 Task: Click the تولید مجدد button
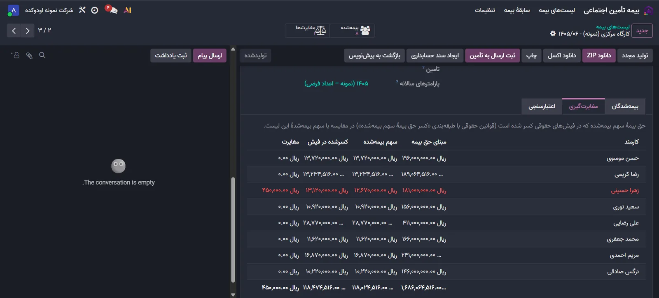coord(635,55)
